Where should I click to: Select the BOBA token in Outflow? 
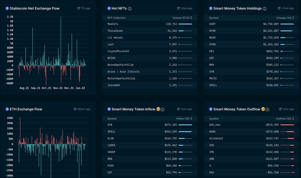212,132
